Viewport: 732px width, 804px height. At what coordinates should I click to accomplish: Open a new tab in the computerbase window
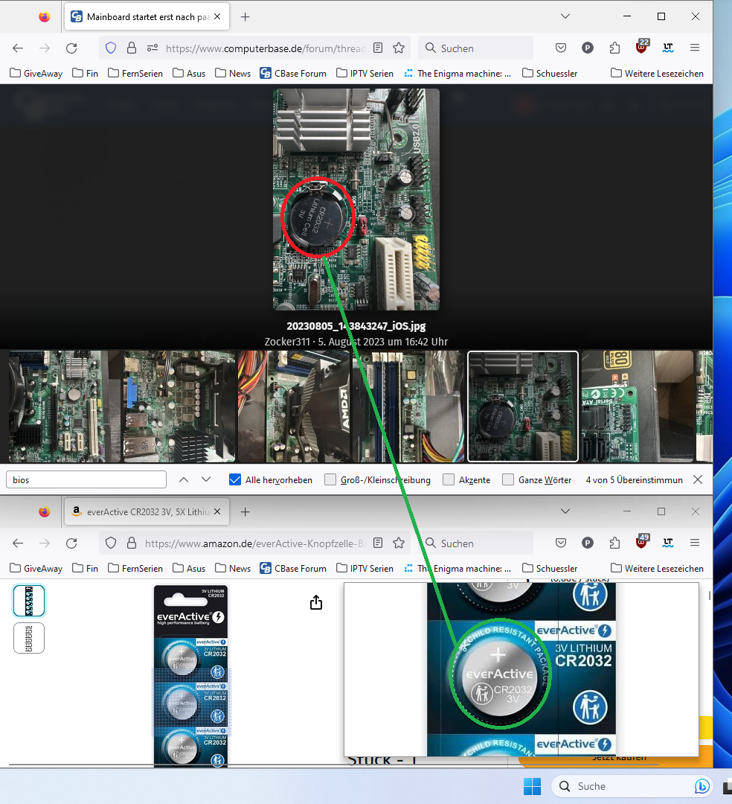(245, 17)
